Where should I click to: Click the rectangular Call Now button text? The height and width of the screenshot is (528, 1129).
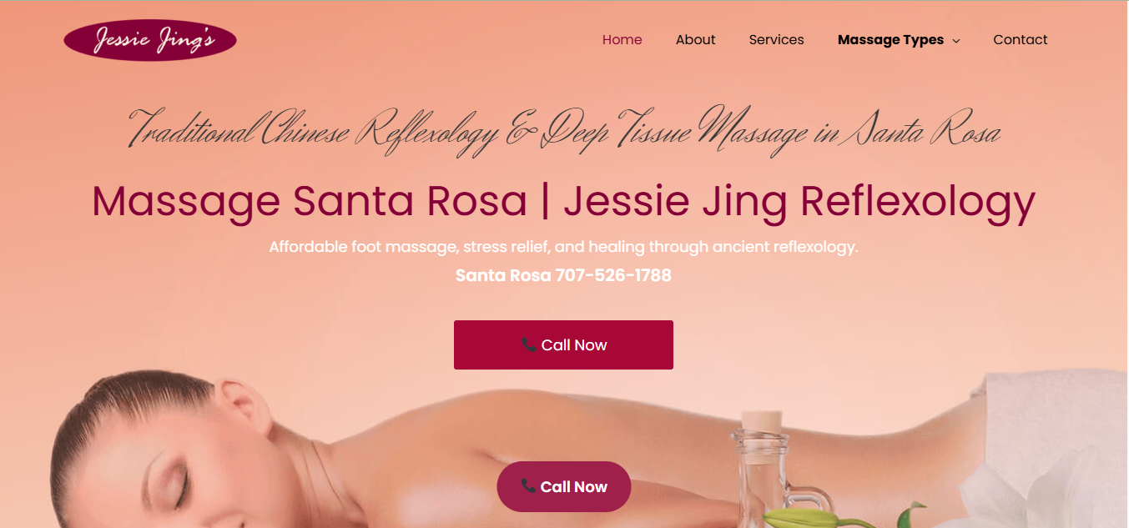click(574, 345)
